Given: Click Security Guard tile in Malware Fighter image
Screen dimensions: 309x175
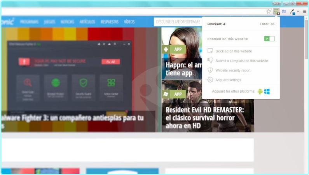Looking at the screenshot, I should click(x=83, y=88).
